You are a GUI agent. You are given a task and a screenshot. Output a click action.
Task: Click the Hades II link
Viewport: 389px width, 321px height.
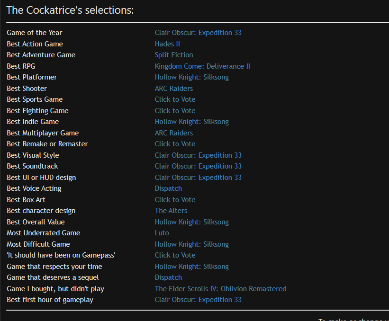click(x=167, y=44)
